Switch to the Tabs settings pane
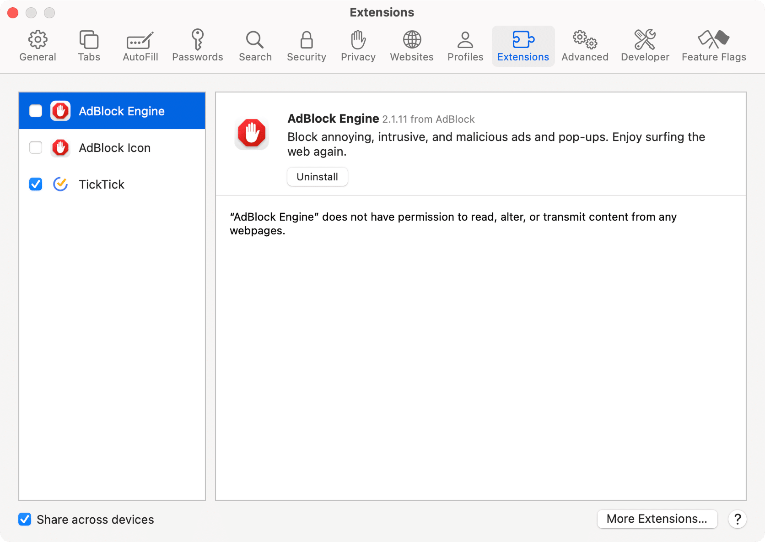 pos(89,45)
